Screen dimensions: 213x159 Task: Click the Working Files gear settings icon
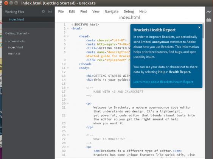point(43,11)
